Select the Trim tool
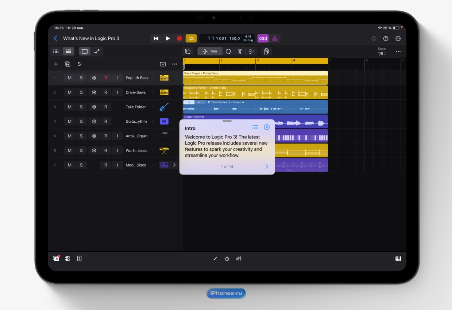Viewport: 452px width, 310px height. 210,51
